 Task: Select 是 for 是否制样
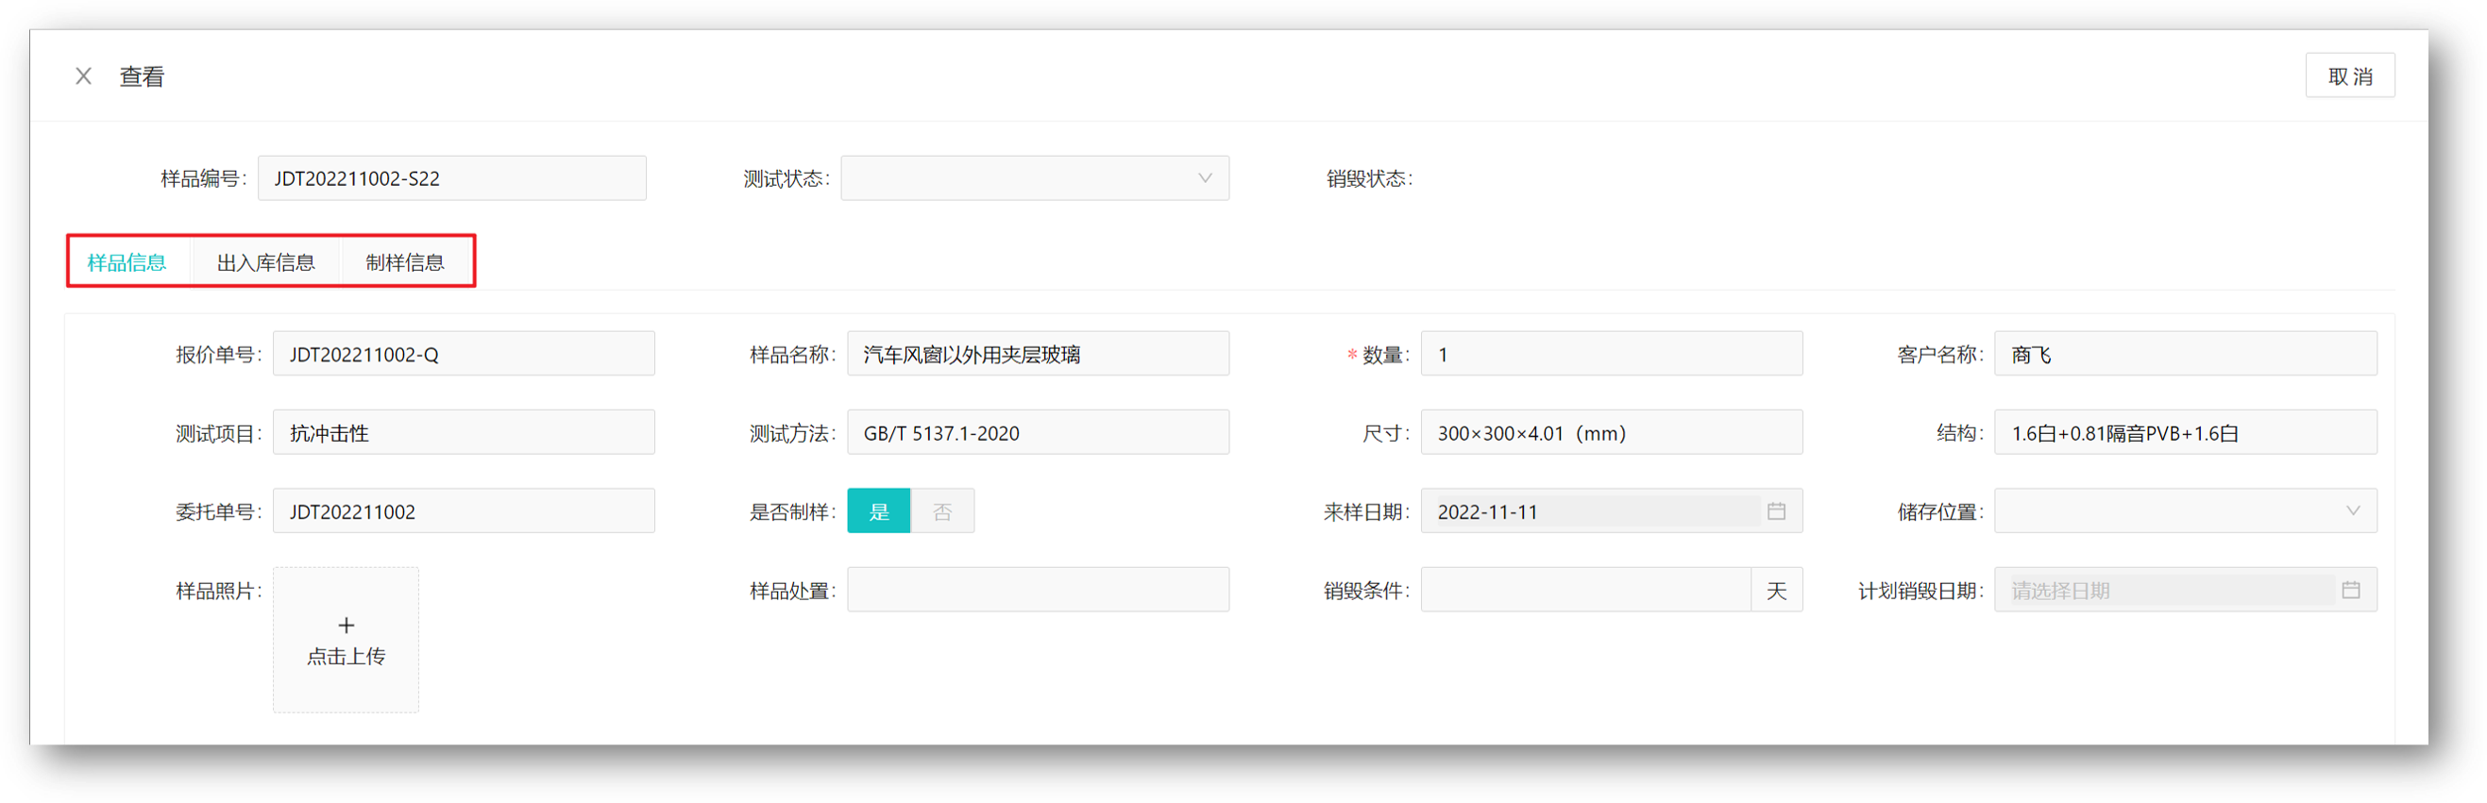pos(878,511)
